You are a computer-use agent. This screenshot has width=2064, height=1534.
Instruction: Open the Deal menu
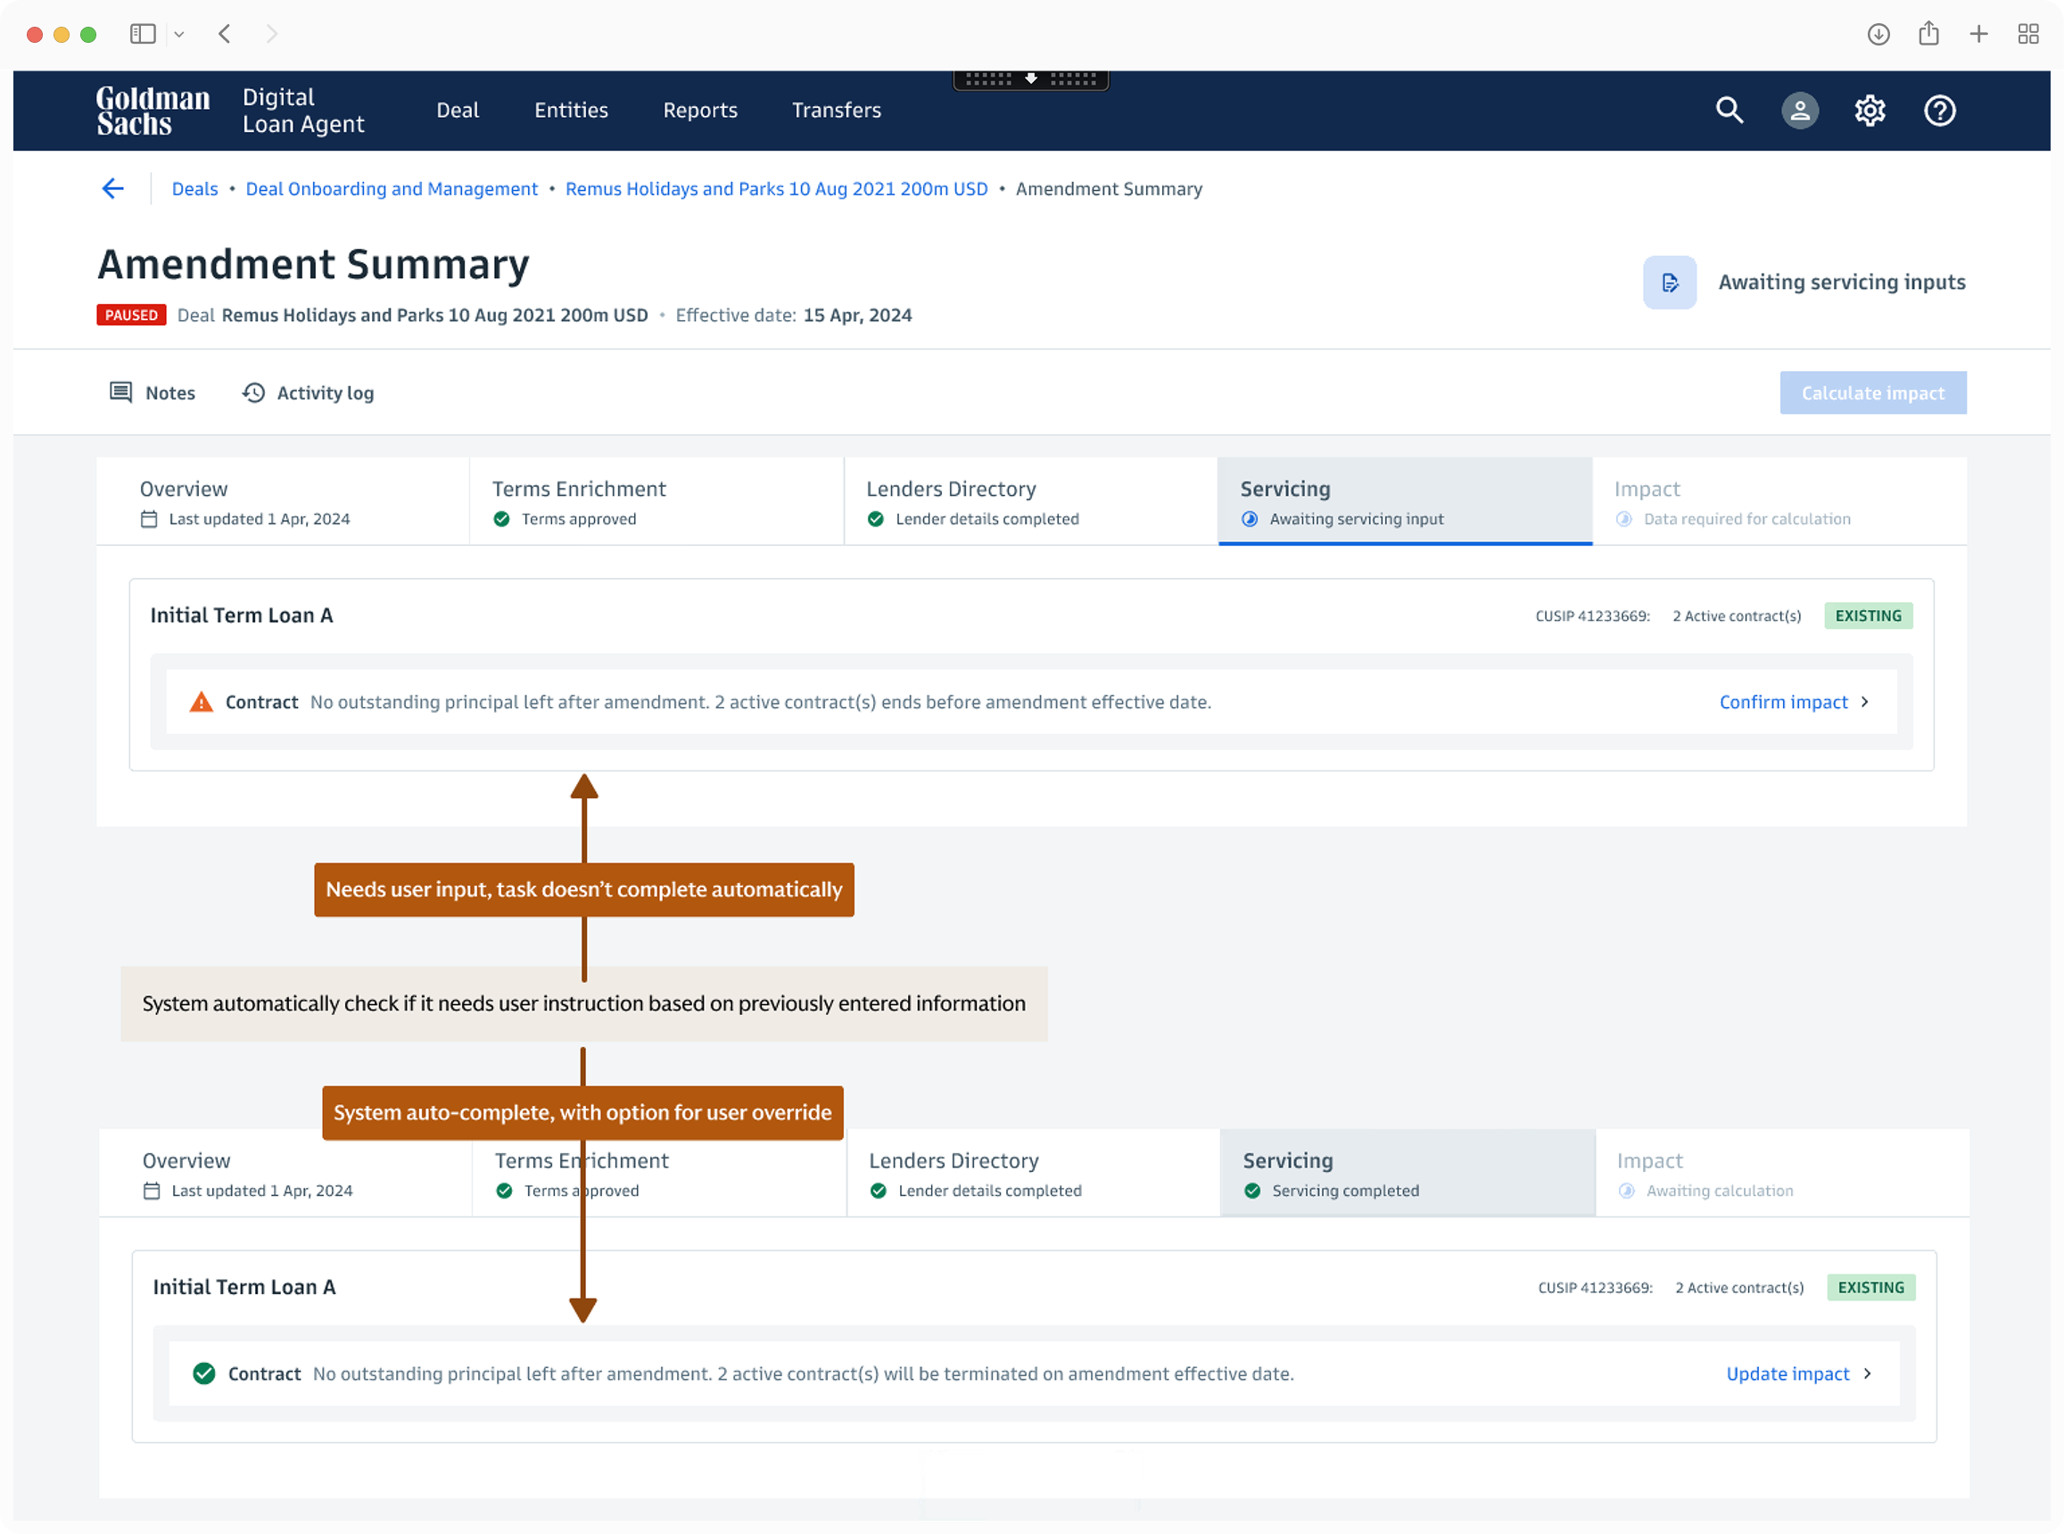(x=458, y=111)
